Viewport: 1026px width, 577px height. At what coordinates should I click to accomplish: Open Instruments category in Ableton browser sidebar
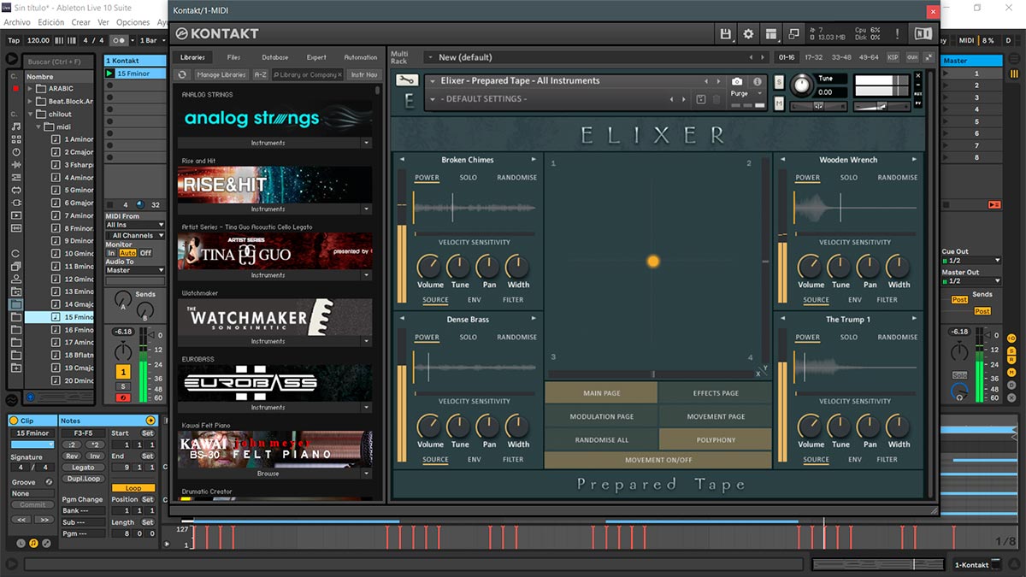(x=16, y=152)
